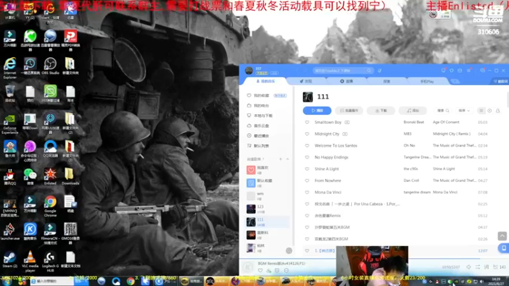Favorite Mona Da Vinci with heart icon
This screenshot has height=286, width=509.
point(307,193)
